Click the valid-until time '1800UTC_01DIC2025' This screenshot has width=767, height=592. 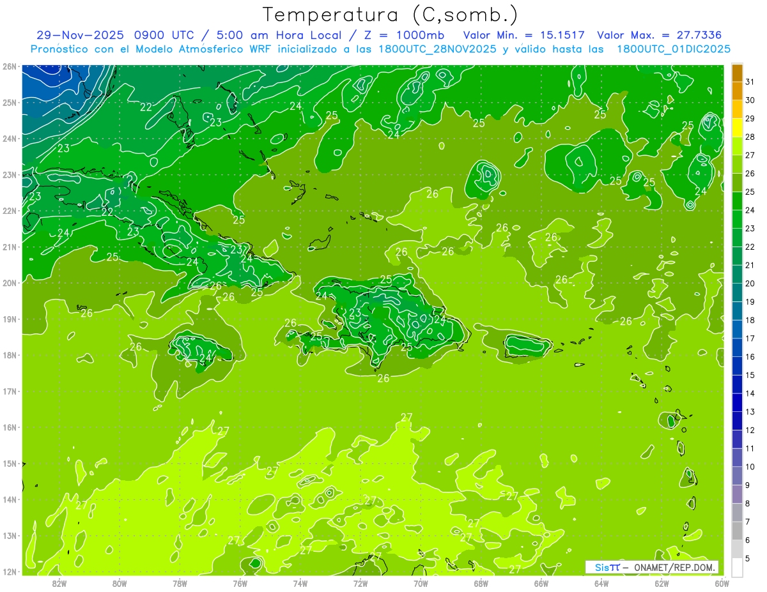coord(674,49)
